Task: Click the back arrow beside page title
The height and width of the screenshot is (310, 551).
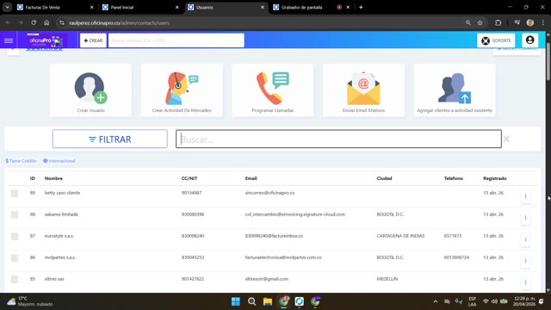Action: pyautogui.click(x=13, y=50)
